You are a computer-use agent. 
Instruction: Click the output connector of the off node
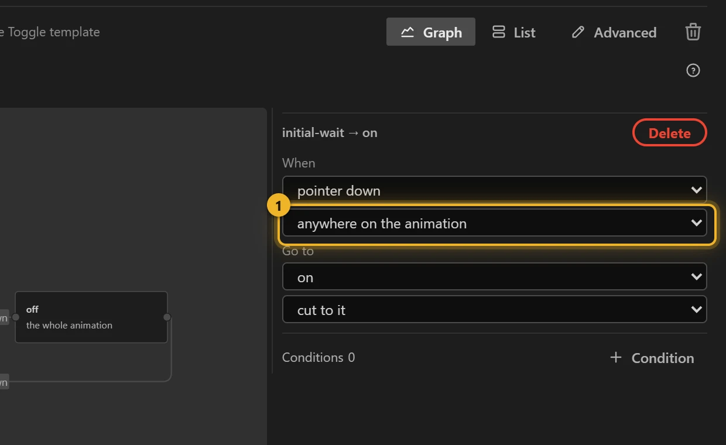coord(167,317)
